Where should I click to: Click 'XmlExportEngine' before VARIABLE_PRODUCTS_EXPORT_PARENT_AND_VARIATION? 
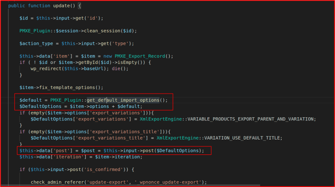pos(161,119)
